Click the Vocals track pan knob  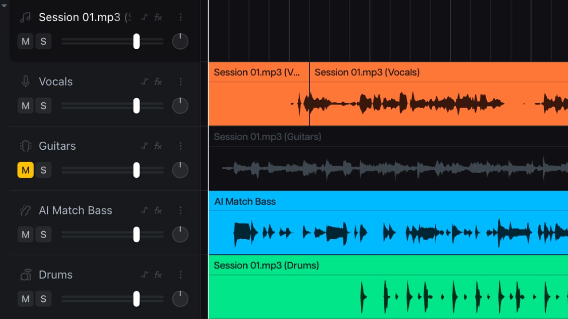click(180, 105)
